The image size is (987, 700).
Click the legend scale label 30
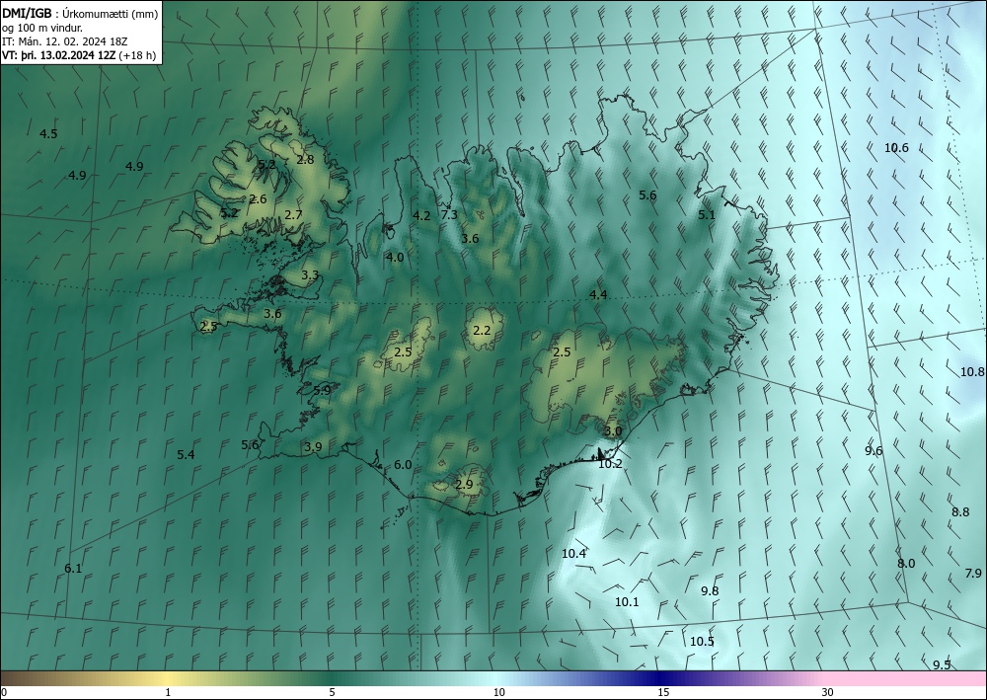click(828, 692)
